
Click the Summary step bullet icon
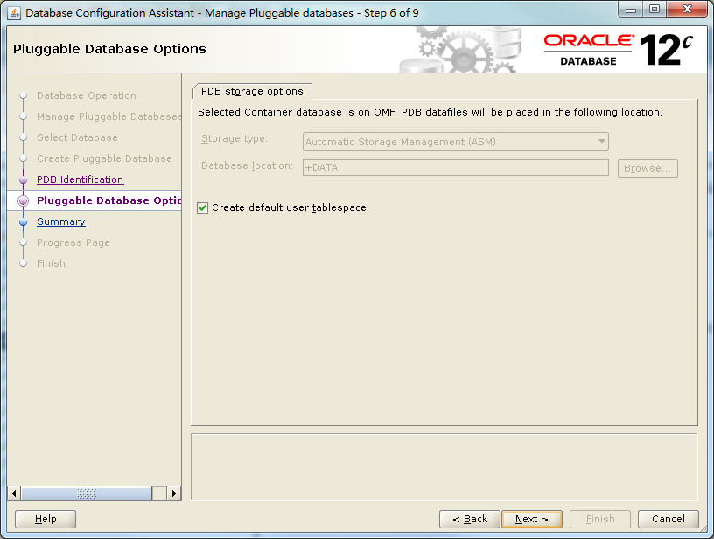(24, 221)
